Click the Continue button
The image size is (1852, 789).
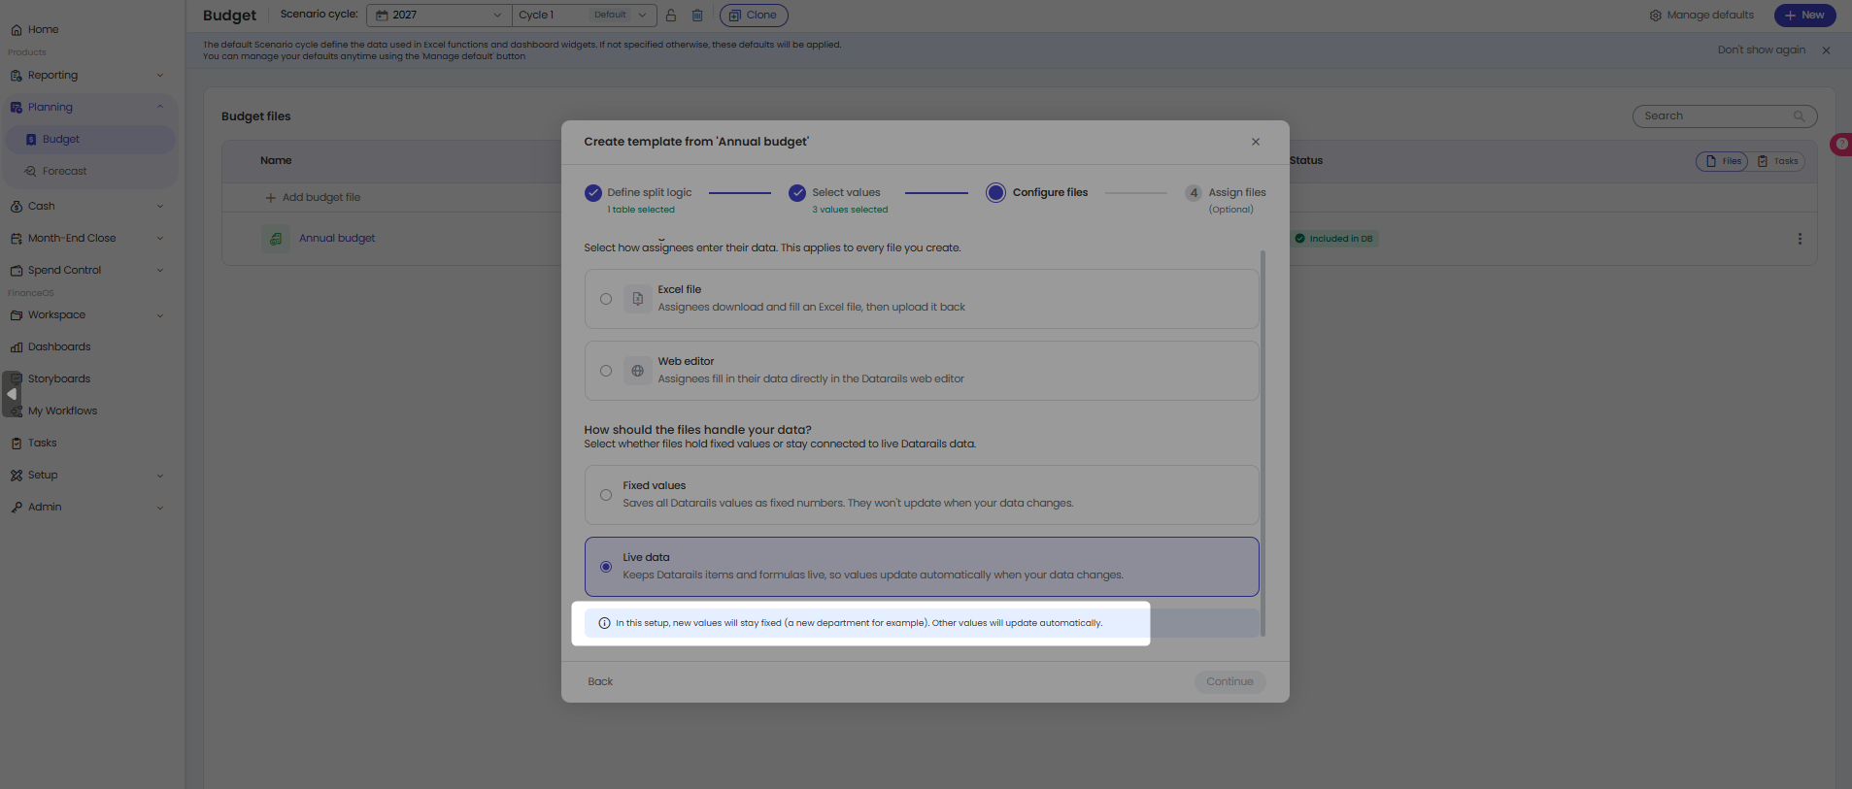[x=1229, y=682]
